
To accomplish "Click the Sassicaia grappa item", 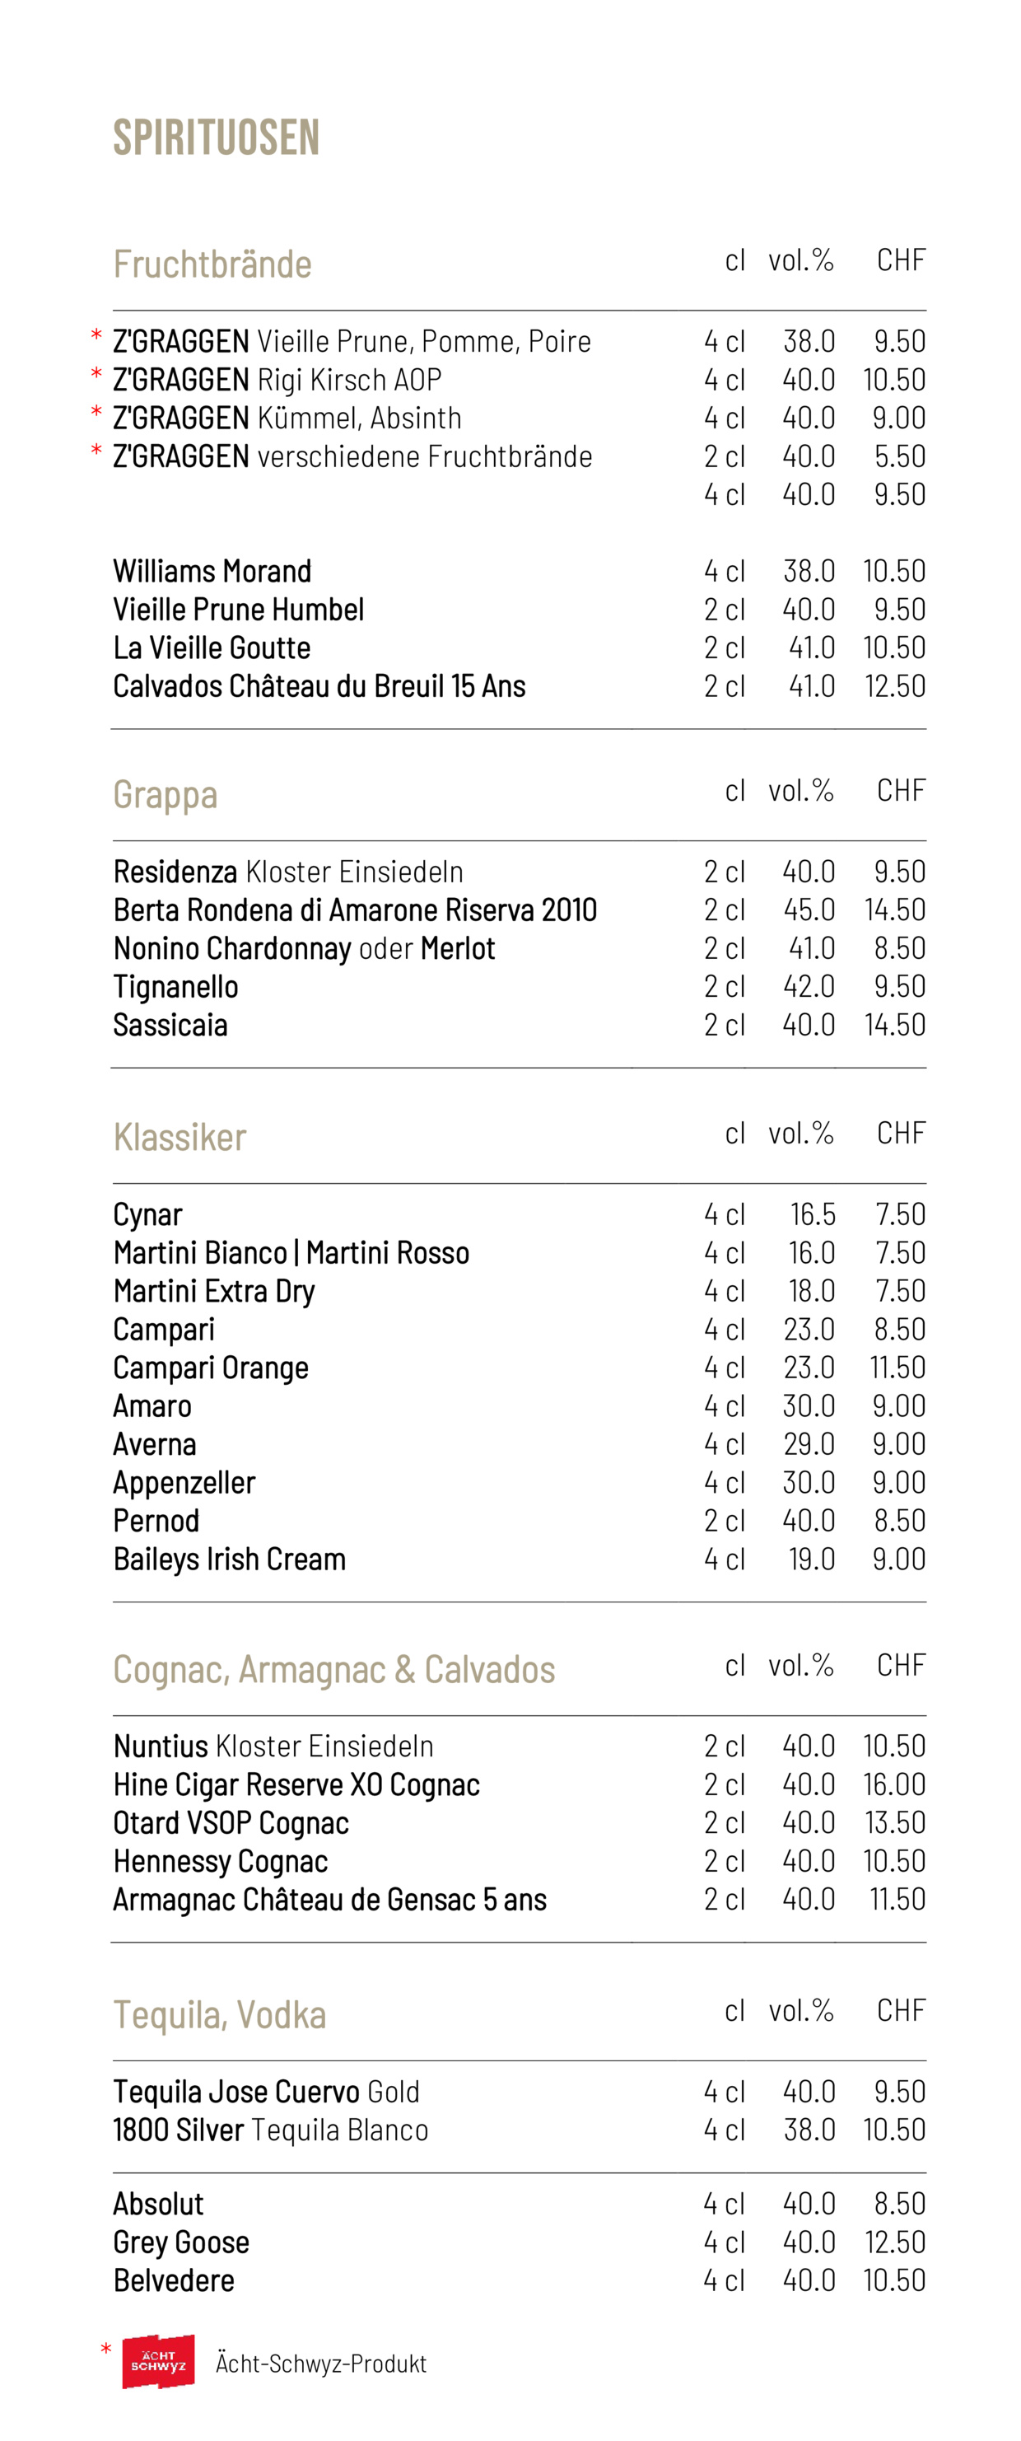I will (x=170, y=1024).
